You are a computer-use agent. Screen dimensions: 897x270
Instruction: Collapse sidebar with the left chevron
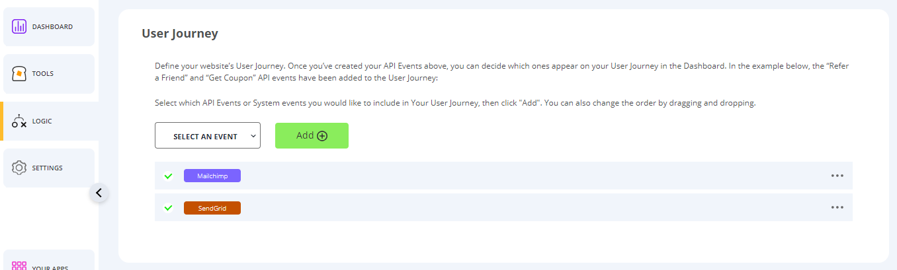point(99,193)
